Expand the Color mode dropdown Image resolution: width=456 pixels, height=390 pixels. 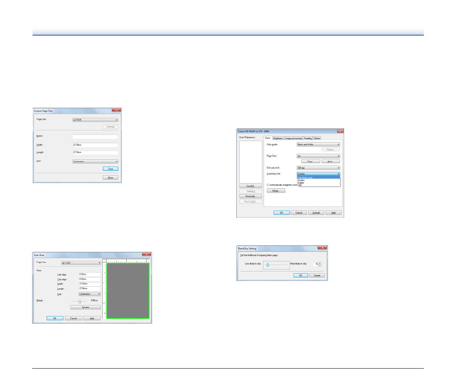pyautogui.click(x=318, y=145)
